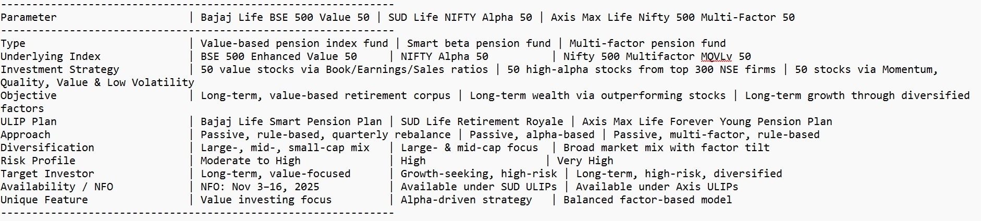Click 'Value investing focus' text
This screenshot has height=221, width=981.
coord(266,200)
